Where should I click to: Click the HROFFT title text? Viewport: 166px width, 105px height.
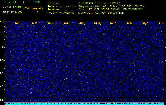point(16,2)
